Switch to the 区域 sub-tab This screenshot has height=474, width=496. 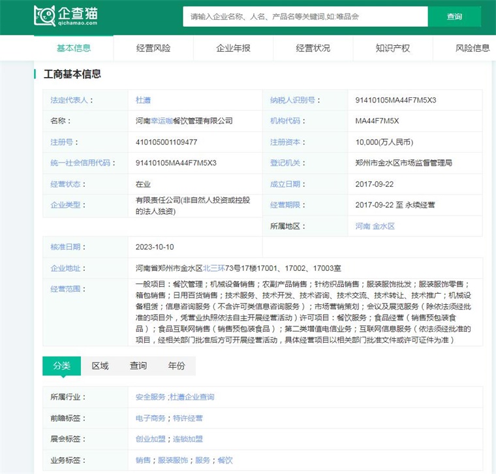click(x=100, y=366)
